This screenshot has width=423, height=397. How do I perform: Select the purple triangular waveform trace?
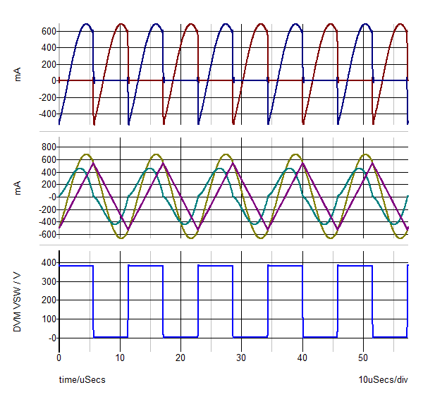[x=106, y=197]
